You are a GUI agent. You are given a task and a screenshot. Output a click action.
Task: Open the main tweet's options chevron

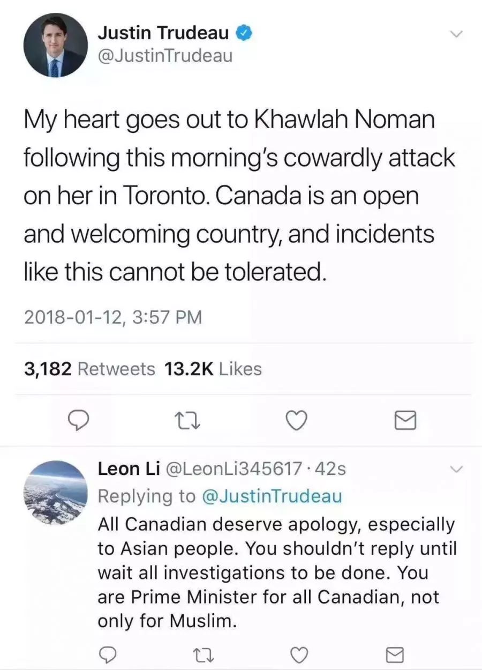coord(456,34)
